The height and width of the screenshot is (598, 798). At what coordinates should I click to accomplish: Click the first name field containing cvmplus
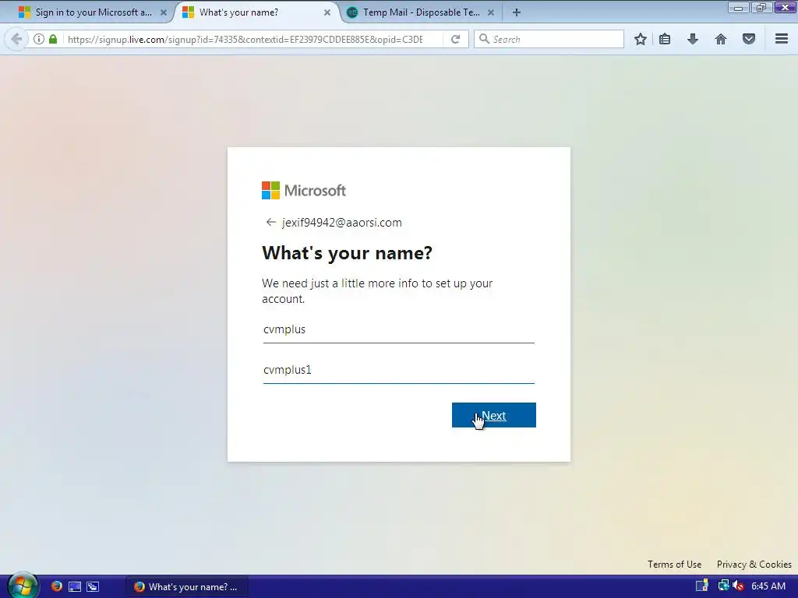[x=398, y=329]
